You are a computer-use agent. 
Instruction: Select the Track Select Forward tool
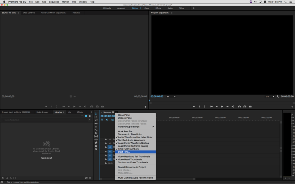click(x=96, y=117)
